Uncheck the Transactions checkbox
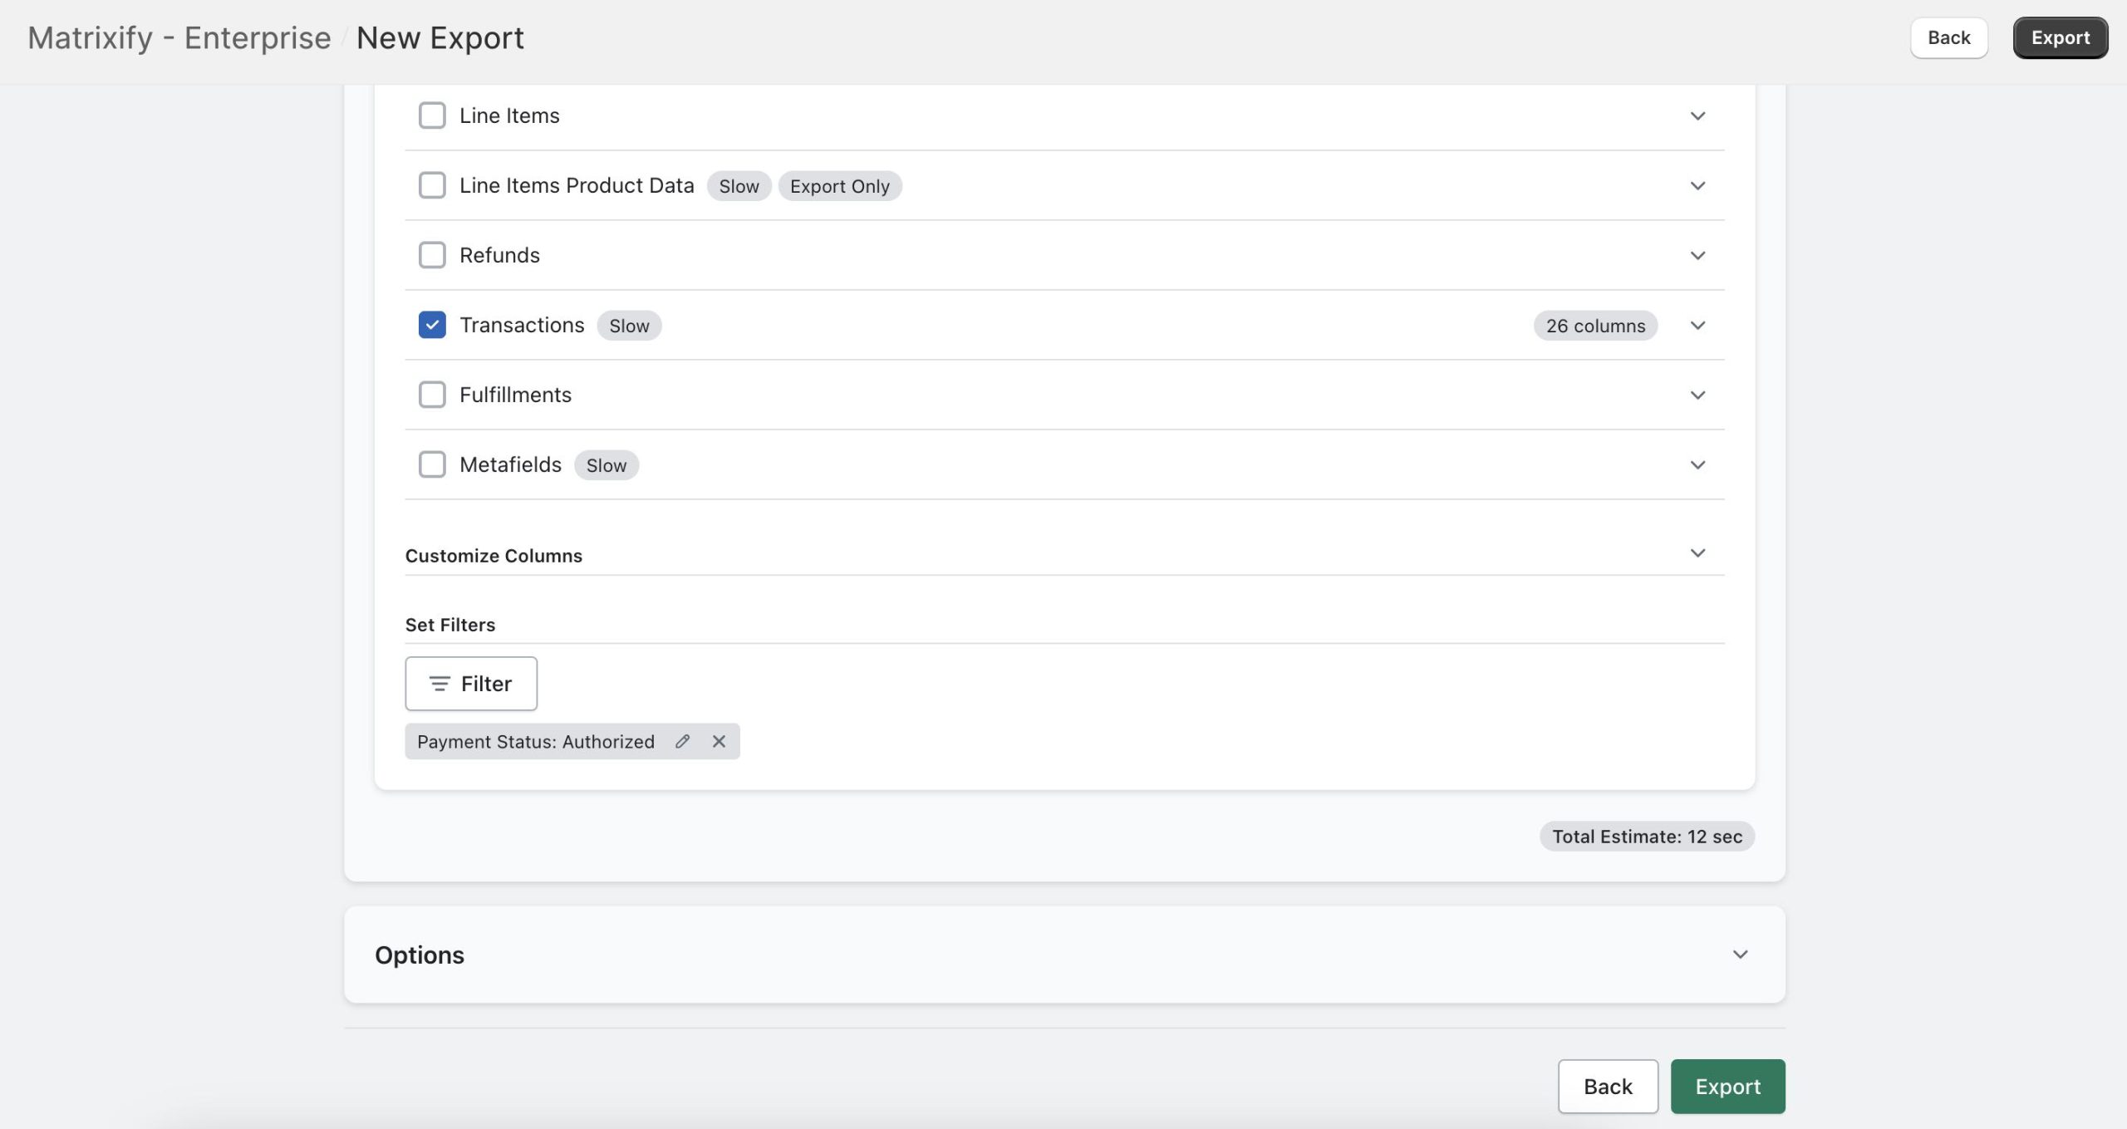The image size is (2127, 1129). pos(432,325)
